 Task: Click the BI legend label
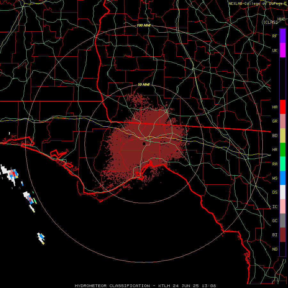pos(275,235)
